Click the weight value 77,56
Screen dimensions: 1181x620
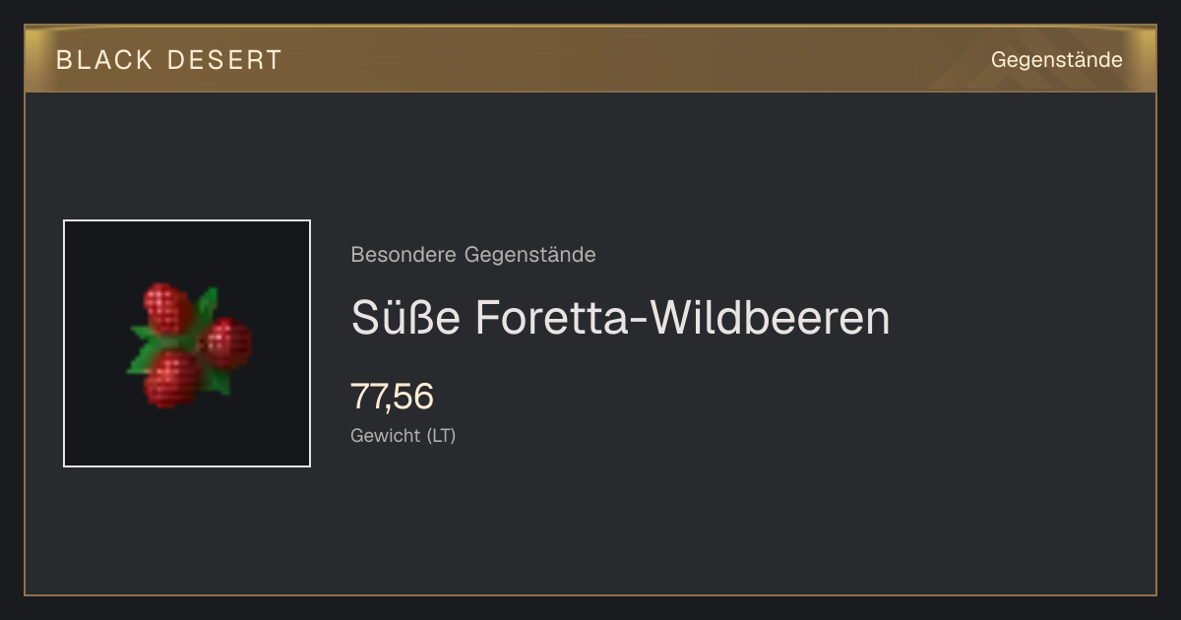point(392,397)
